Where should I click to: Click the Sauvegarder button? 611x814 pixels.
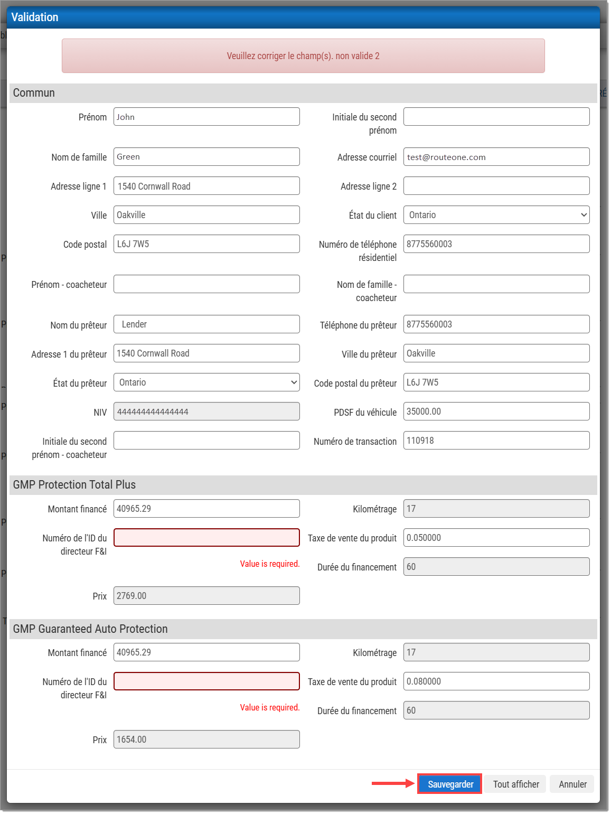point(450,784)
